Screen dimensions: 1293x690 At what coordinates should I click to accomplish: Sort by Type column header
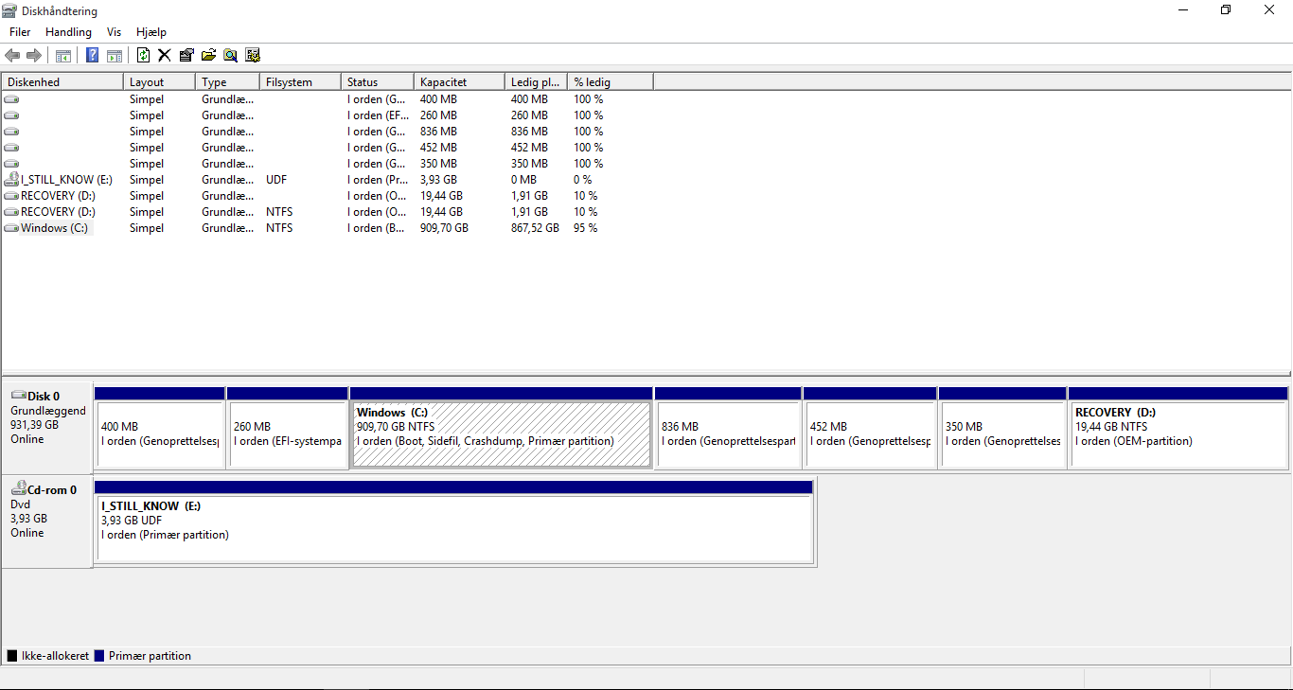click(227, 82)
